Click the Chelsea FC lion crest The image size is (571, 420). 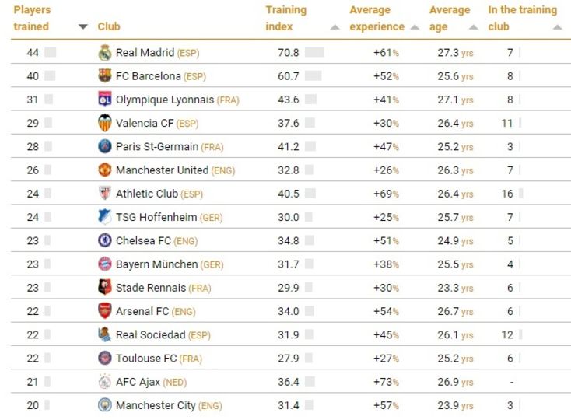click(x=105, y=240)
